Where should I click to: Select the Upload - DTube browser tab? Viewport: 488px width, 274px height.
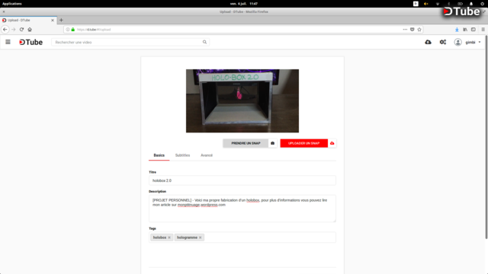point(28,21)
